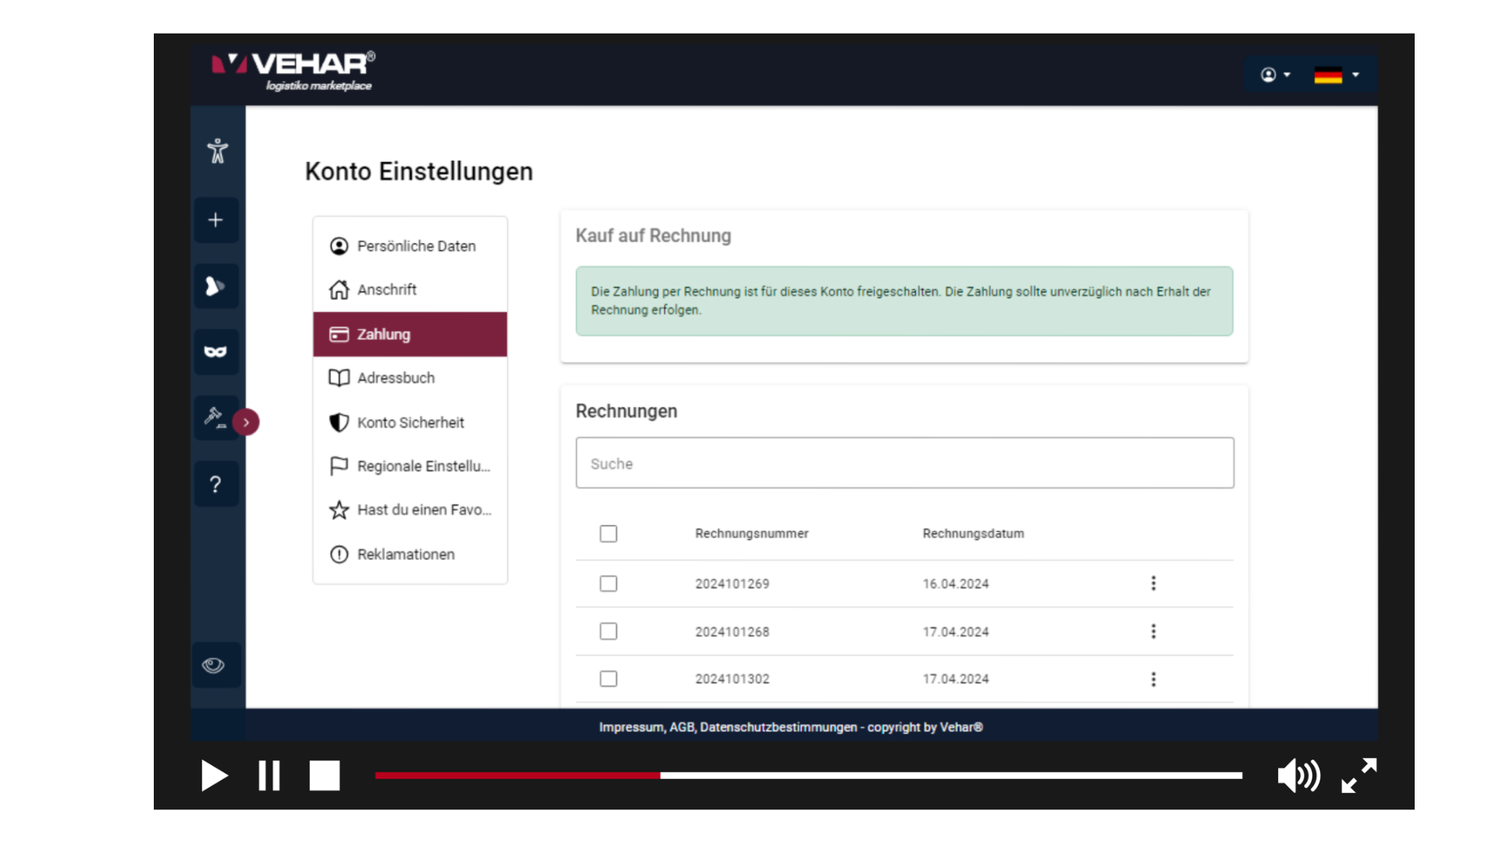Image resolution: width=1499 pixels, height=843 pixels.
Task: Open the question mark help icon
Action: tap(215, 485)
